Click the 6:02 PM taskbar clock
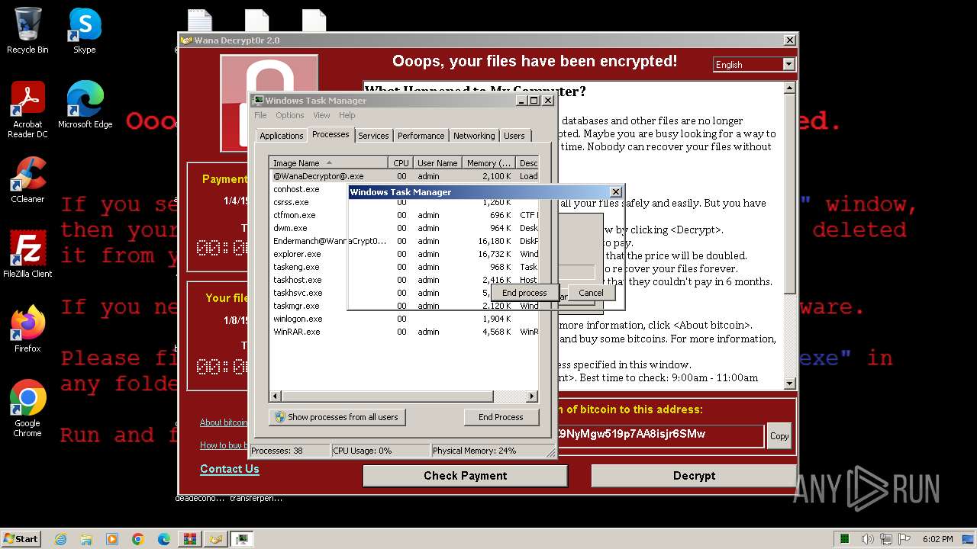 [937, 539]
